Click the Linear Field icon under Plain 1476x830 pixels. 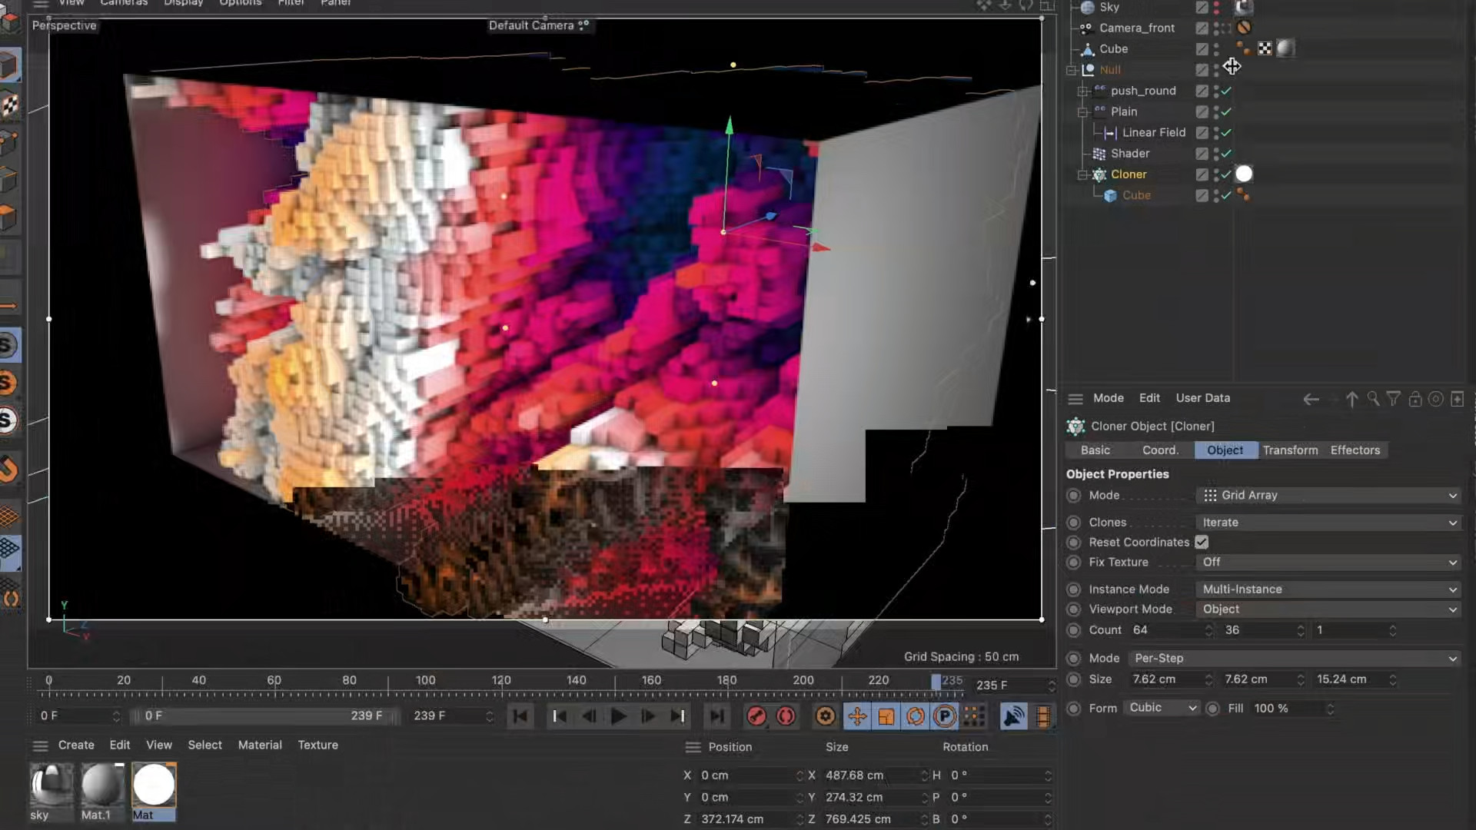click(1109, 132)
